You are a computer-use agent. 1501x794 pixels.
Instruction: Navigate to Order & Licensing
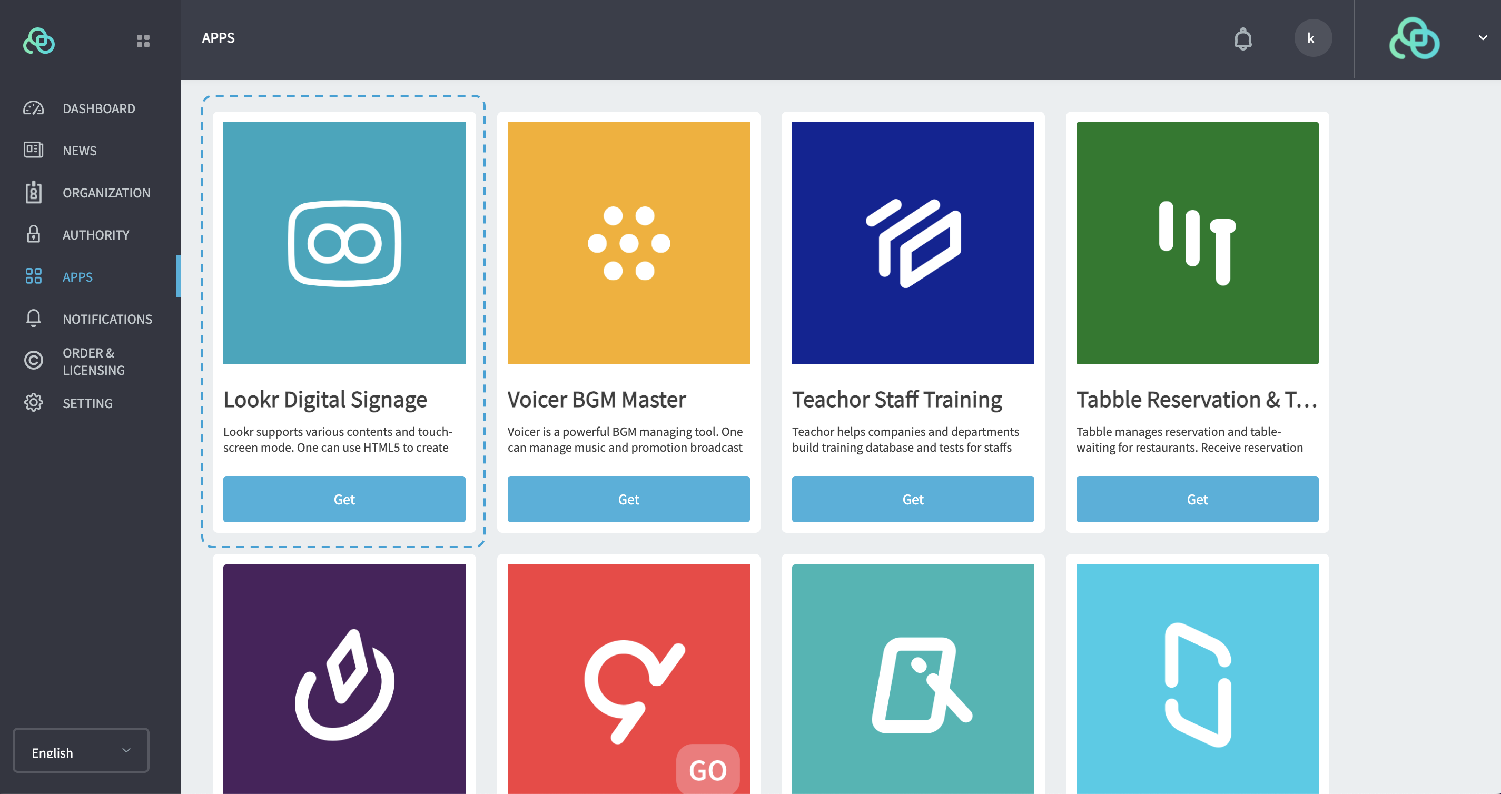93,361
